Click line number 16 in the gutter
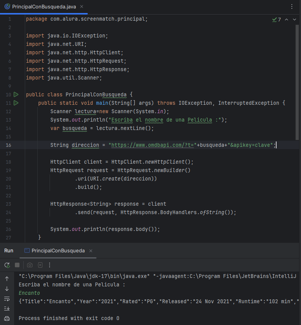This screenshot has width=301, height=325. click(x=8, y=145)
